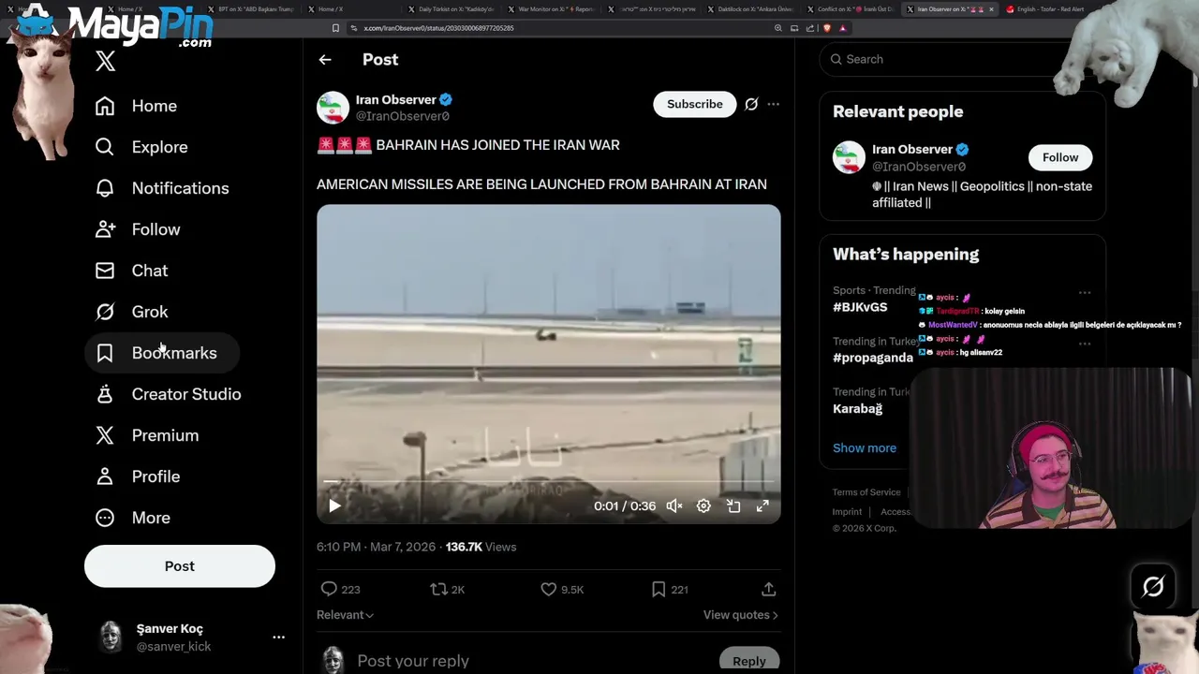Open Notifications in the sidebar
The height and width of the screenshot is (674, 1199).
pos(162,188)
